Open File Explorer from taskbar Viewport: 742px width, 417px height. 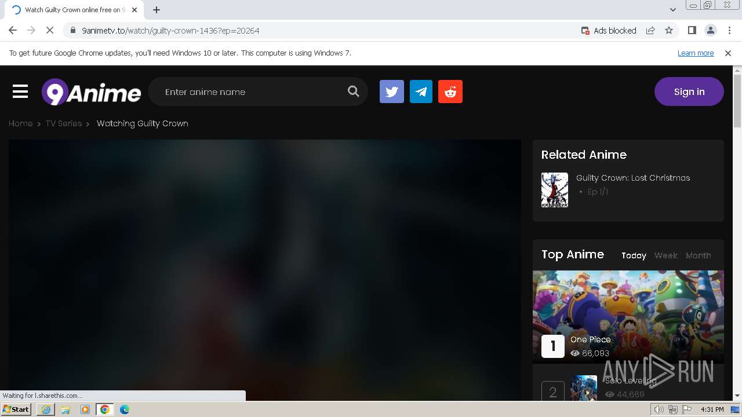coord(66,409)
